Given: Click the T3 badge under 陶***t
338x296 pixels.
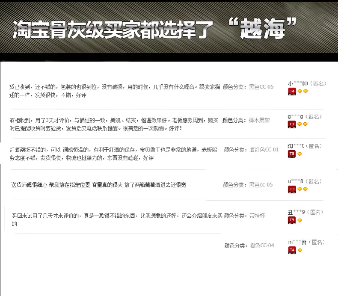Looking at the screenshot, I should (292, 154).
